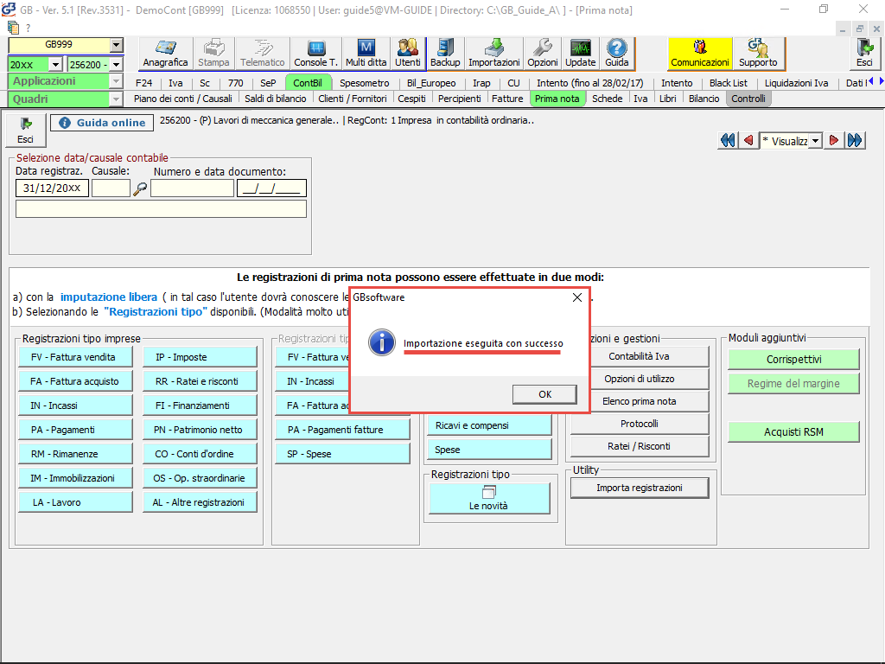Click the Update toolbar icon

coord(580,54)
